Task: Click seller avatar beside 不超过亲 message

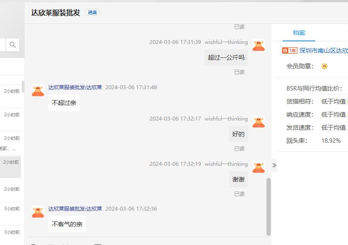Action: coord(38,91)
